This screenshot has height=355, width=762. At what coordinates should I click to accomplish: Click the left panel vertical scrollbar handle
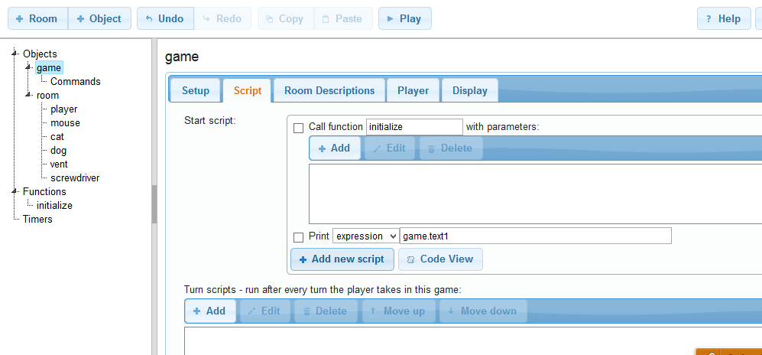(154, 204)
